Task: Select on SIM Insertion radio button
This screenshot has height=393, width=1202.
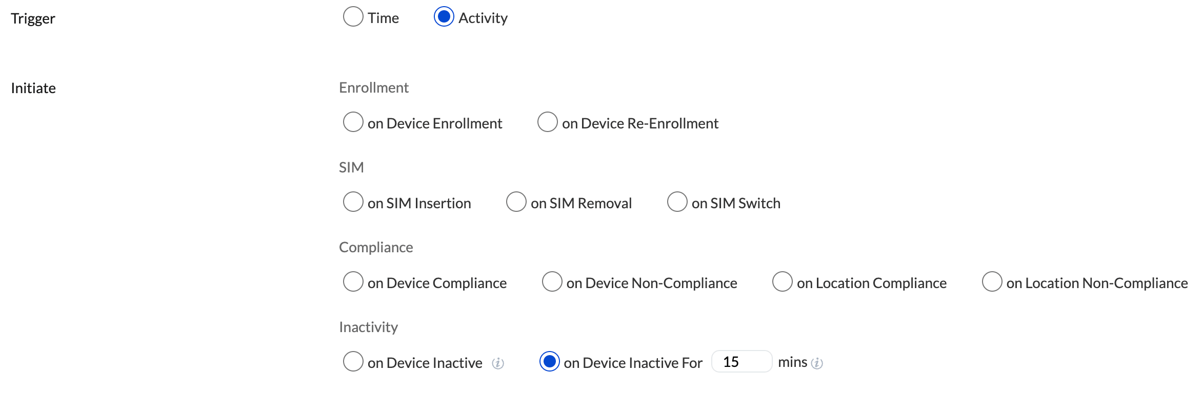Action: pyautogui.click(x=353, y=202)
